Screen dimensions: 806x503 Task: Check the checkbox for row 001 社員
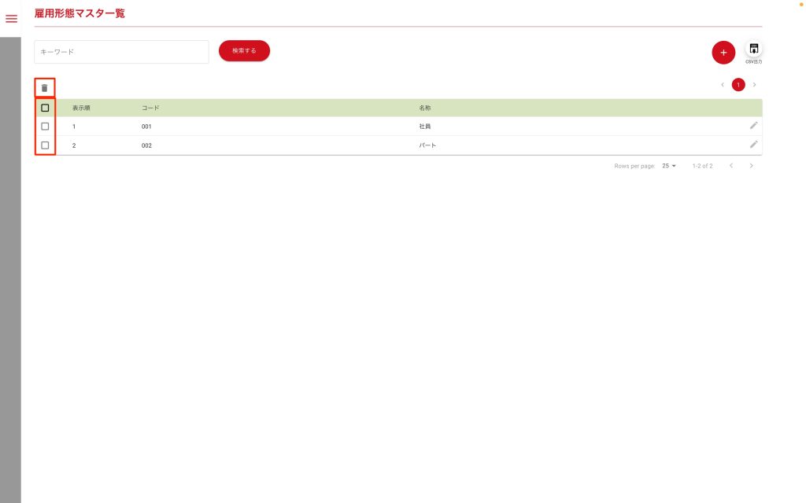45,126
